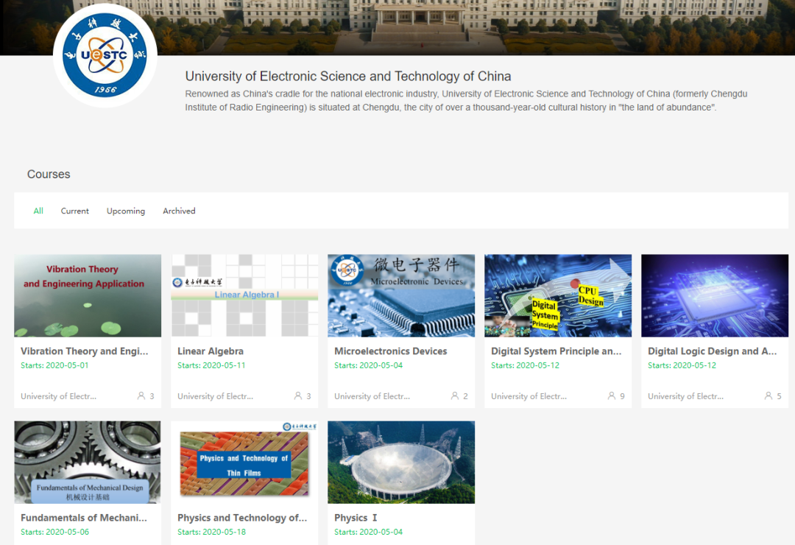Image resolution: width=795 pixels, height=545 pixels.
Task: Open the Physics I radio telescope thumbnail
Action: [x=401, y=463]
